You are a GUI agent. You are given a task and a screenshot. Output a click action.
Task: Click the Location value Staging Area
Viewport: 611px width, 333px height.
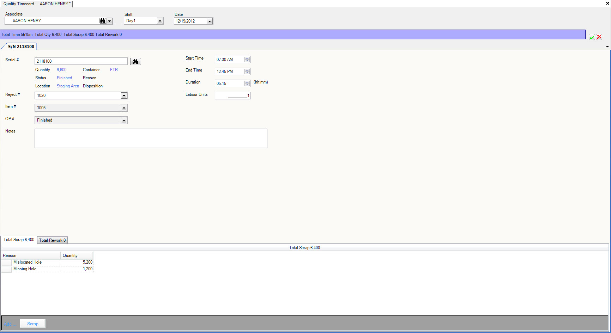[68, 86]
